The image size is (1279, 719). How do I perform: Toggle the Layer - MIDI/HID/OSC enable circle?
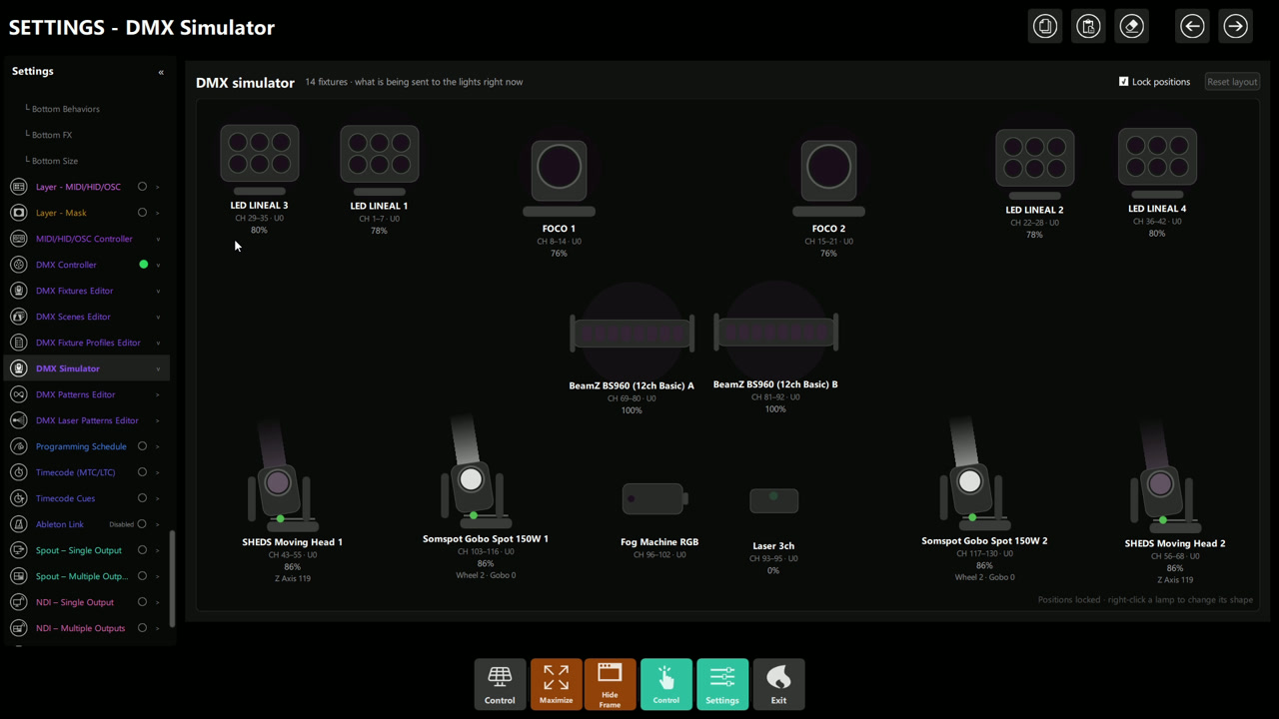click(x=142, y=187)
